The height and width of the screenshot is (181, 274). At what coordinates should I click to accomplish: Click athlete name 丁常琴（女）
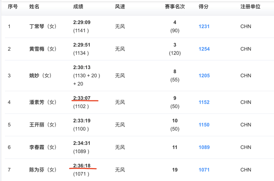coord(43,27)
